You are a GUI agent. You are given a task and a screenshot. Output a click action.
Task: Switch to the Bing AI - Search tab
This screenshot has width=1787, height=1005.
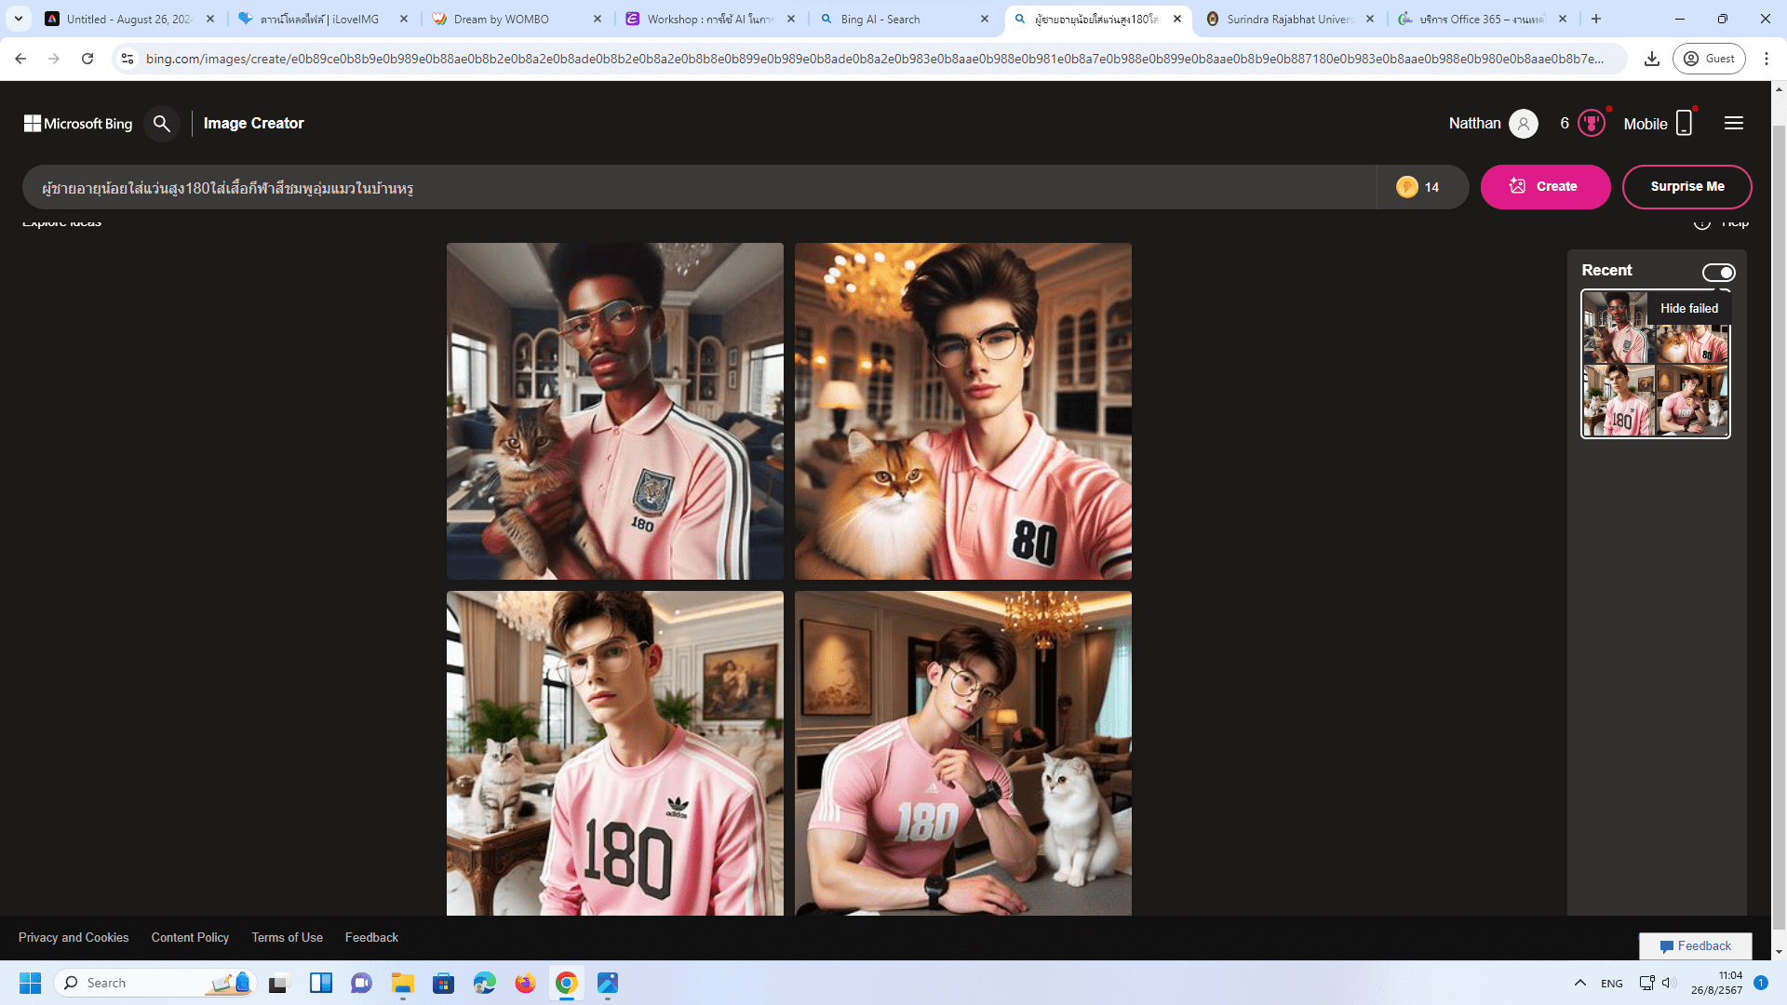click(880, 19)
